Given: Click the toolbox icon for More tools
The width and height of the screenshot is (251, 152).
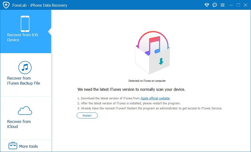Looking at the screenshot, I should pos(13,146).
